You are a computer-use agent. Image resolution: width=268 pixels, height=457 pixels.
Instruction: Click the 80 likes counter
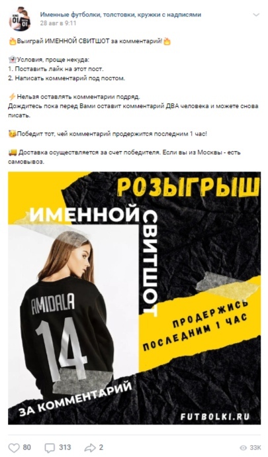click(x=26, y=447)
